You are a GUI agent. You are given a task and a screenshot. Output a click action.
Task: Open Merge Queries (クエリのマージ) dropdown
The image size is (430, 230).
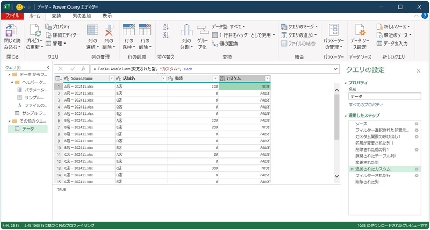pos(299,27)
